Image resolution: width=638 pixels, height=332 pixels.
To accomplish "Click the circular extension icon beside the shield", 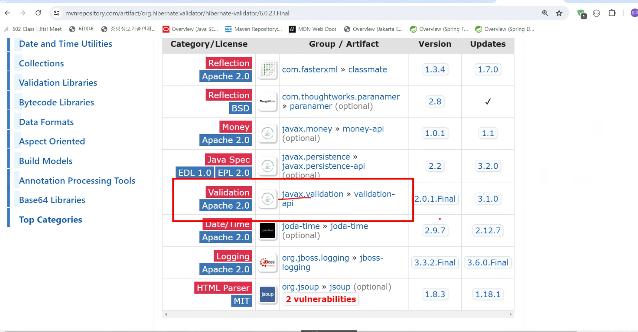I will click(x=596, y=13).
